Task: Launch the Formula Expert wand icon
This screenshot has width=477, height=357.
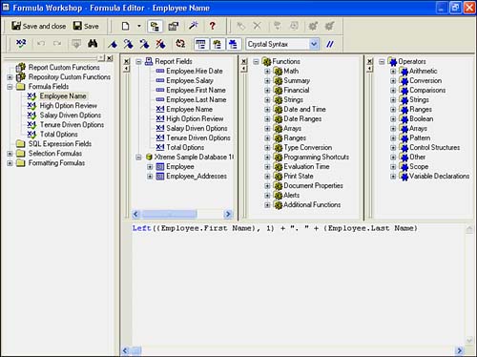Action: tap(194, 26)
